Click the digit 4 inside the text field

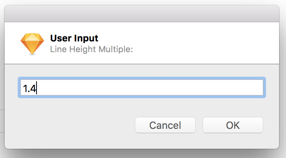[33, 89]
